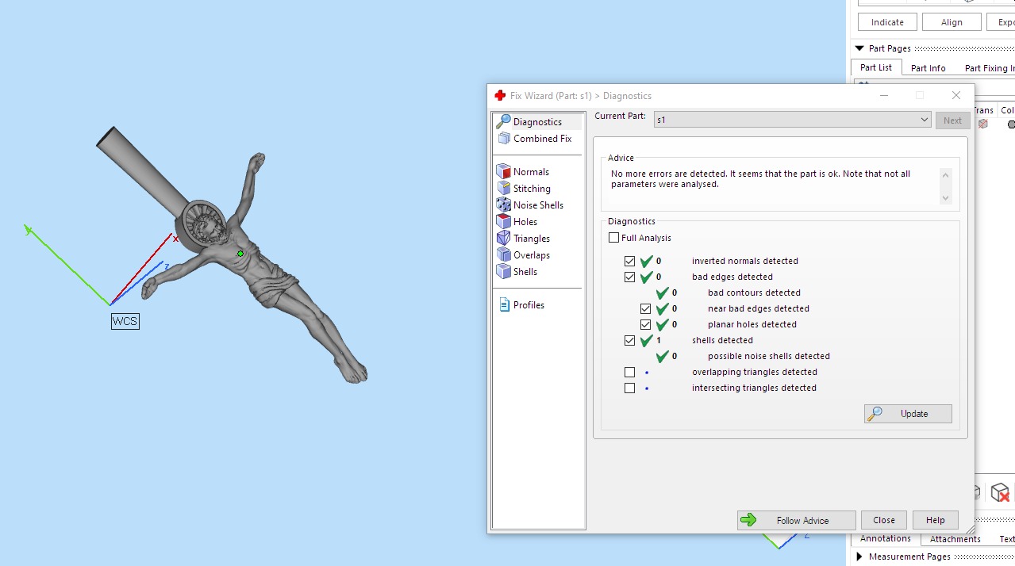The height and width of the screenshot is (566, 1015).
Task: Open the Diagnostics page in Fix Wizard
Action: (537, 121)
